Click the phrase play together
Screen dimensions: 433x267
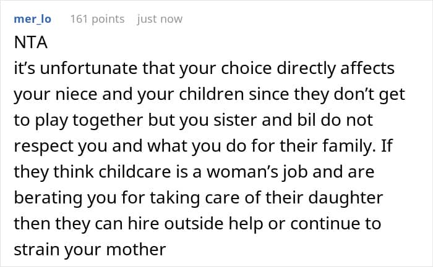point(89,121)
